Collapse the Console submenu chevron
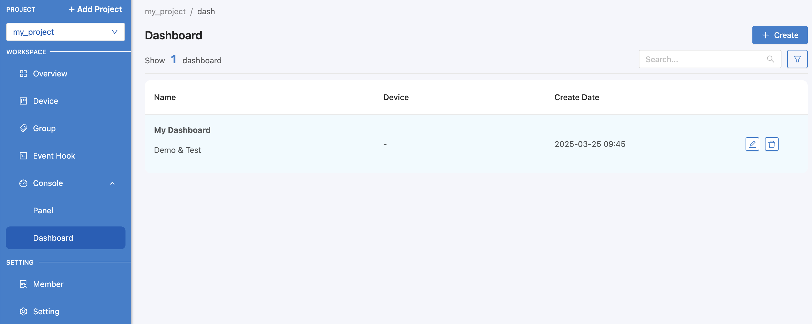812x324 pixels. pos(112,183)
